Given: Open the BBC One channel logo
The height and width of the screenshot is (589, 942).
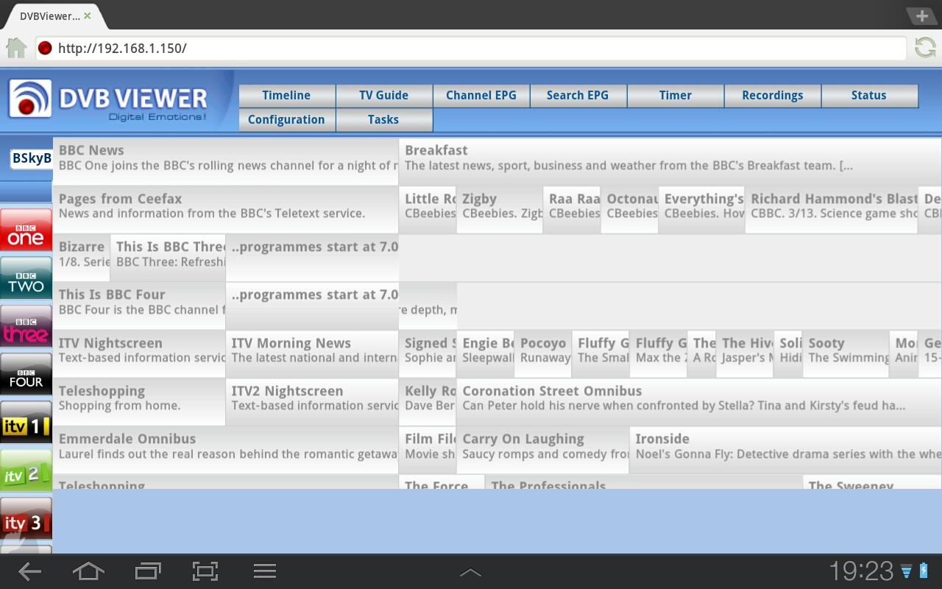Looking at the screenshot, I should pos(26,229).
